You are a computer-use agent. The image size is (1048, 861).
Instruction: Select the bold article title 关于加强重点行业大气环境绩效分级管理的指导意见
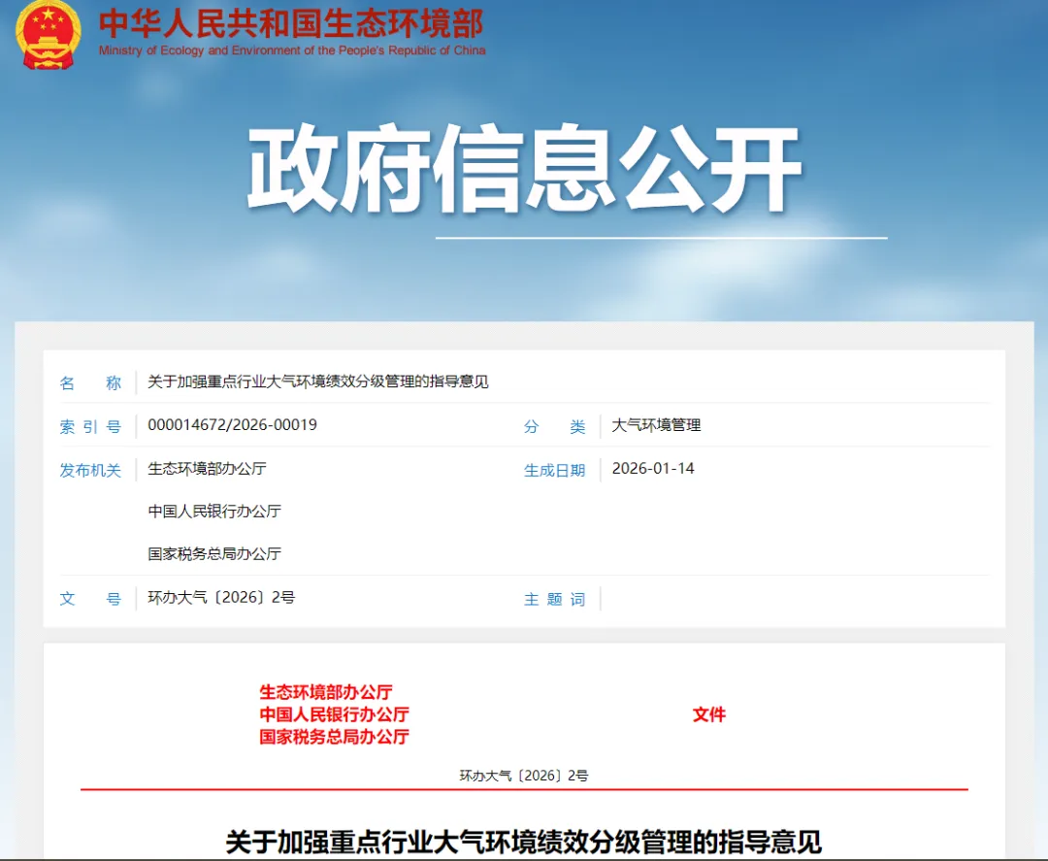(x=524, y=843)
